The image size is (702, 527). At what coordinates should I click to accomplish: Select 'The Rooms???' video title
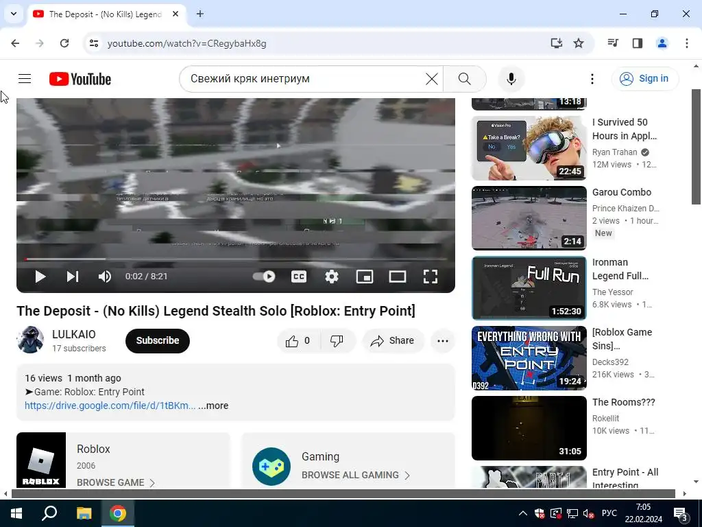pyautogui.click(x=623, y=402)
